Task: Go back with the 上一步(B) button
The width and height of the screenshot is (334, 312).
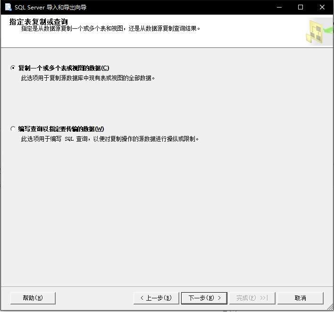Action: point(156,298)
